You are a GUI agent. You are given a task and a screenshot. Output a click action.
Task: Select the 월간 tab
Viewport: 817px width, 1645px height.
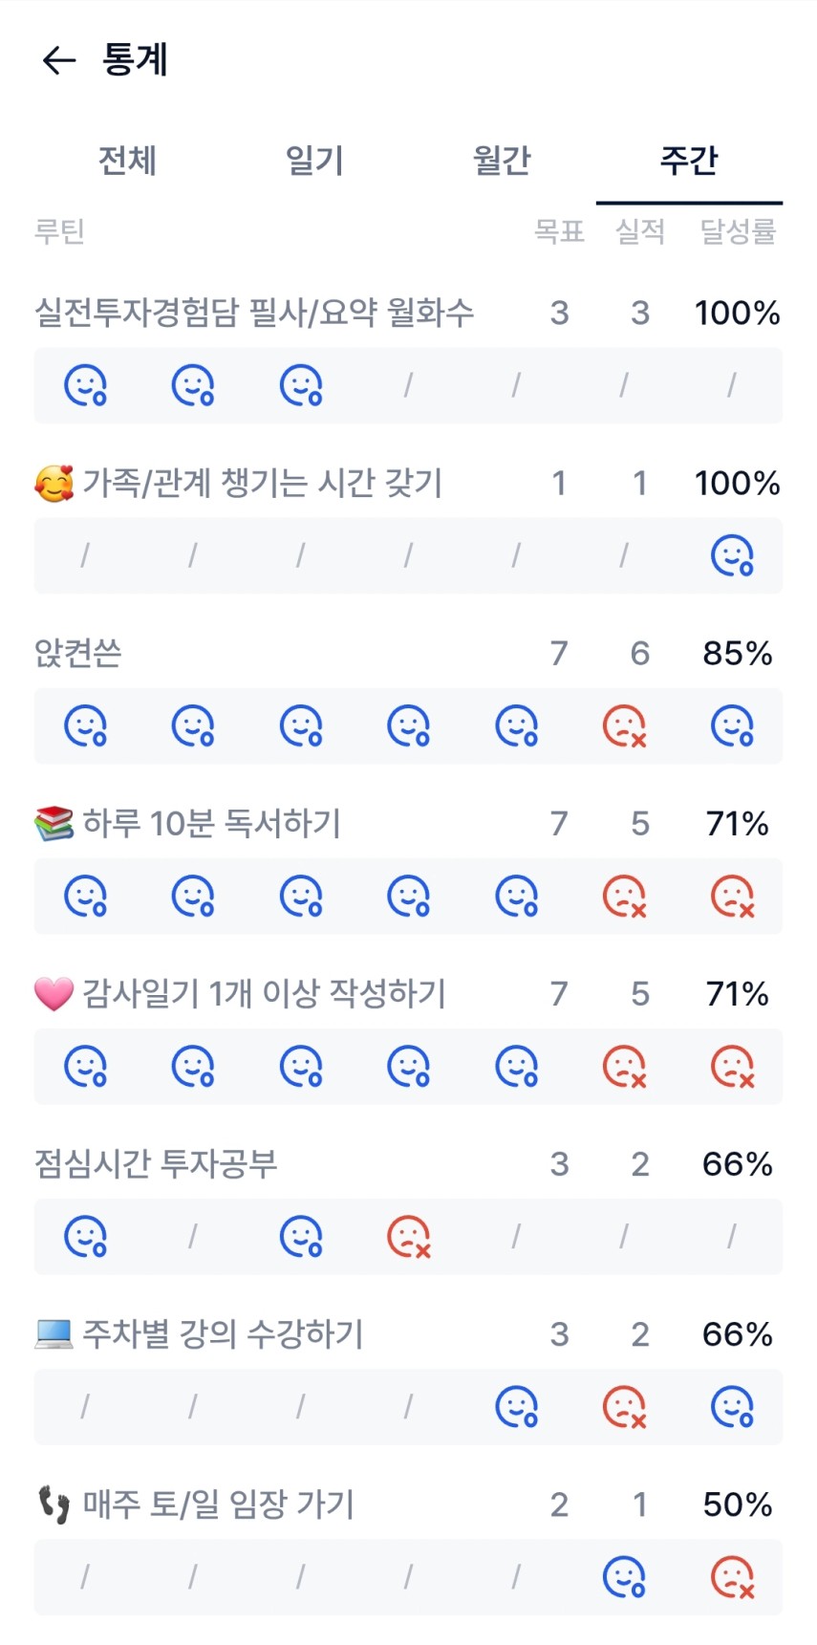[x=502, y=160]
